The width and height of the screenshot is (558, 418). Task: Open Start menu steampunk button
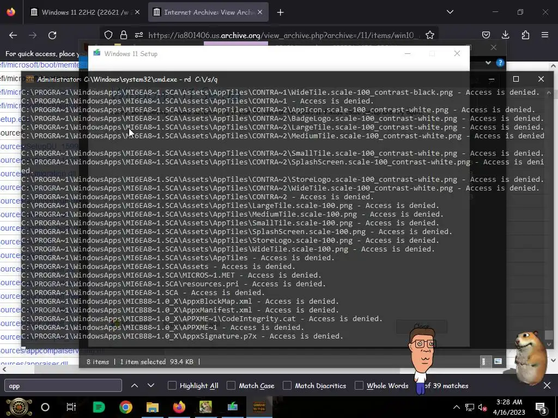pyautogui.click(x=19, y=407)
